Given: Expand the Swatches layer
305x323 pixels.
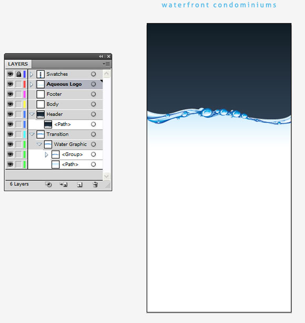Looking at the screenshot, I should coord(32,74).
